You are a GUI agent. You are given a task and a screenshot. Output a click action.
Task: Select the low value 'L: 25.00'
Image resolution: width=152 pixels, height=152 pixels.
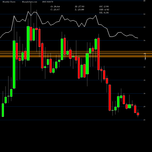pyautogui.click(x=79, y=10)
